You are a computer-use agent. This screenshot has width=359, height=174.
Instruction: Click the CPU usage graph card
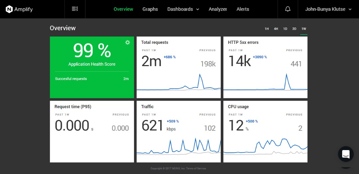click(265, 132)
